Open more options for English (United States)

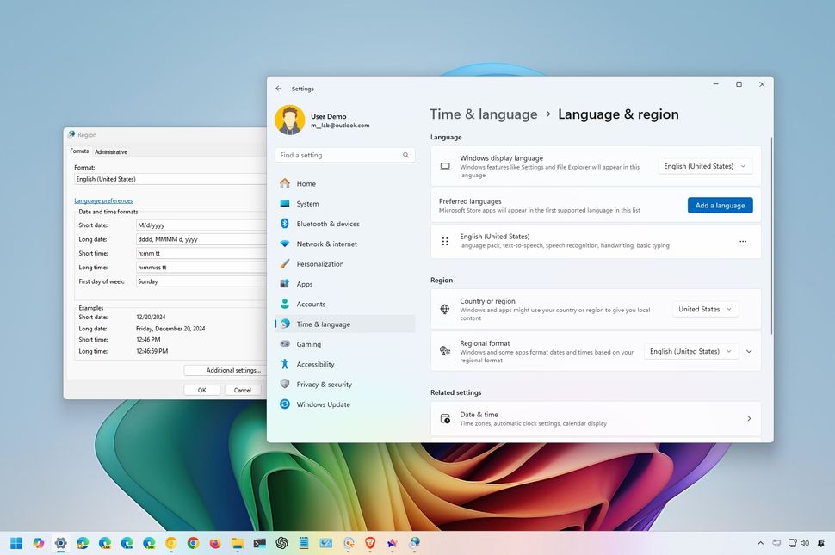[x=742, y=242]
